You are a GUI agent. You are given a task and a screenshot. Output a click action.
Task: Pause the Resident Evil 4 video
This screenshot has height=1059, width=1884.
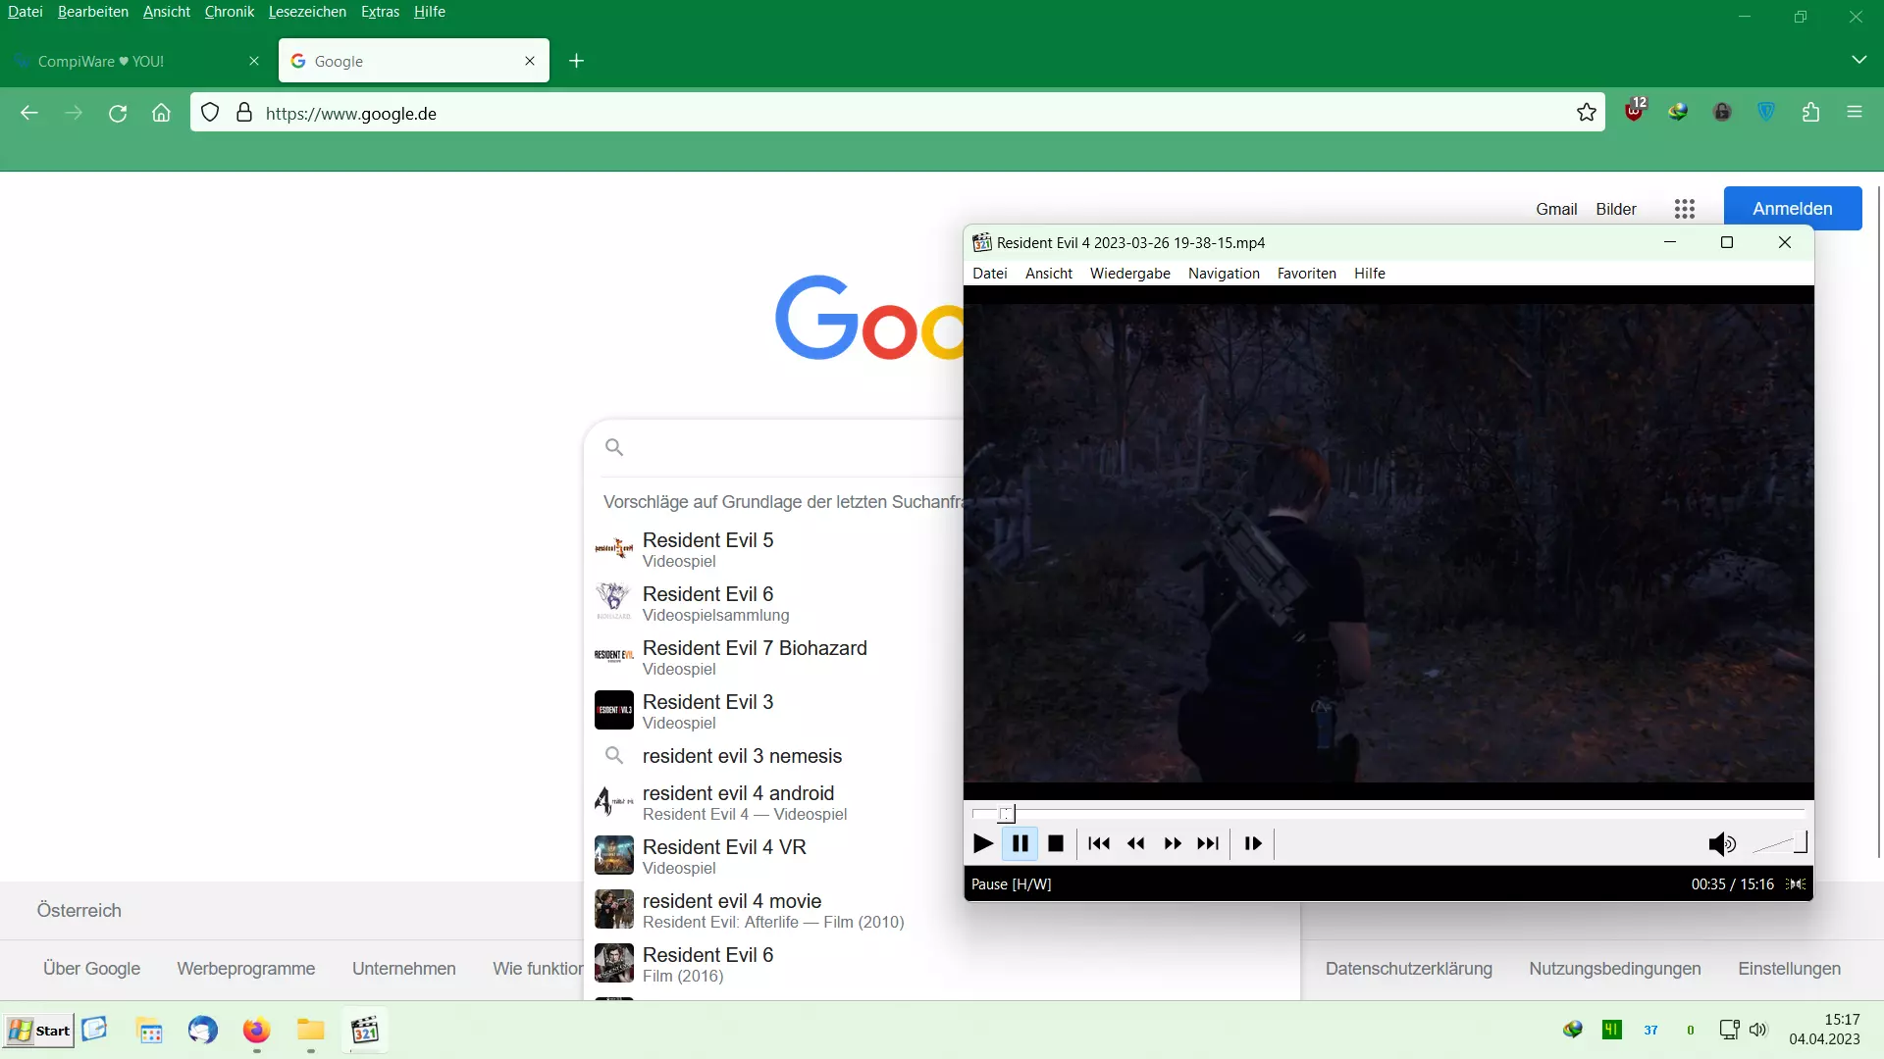tap(1020, 843)
